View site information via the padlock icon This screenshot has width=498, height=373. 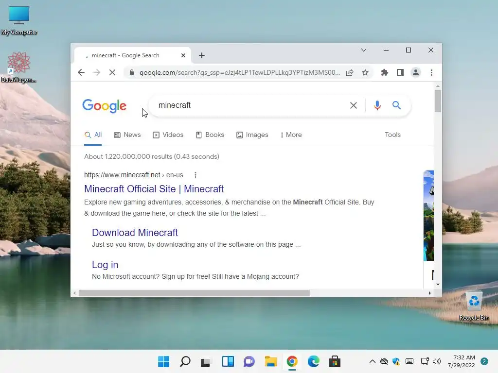[131, 73]
